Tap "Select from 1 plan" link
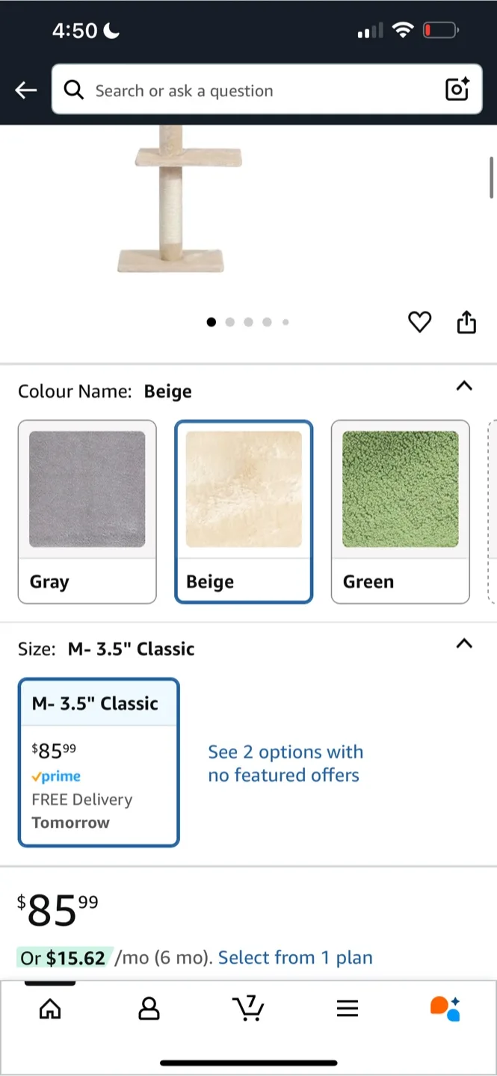497x1076 pixels. tap(295, 957)
